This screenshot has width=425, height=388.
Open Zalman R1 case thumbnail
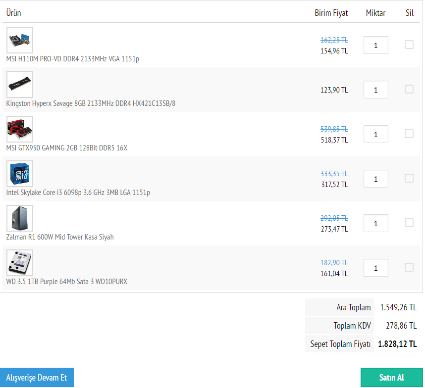coord(20,218)
